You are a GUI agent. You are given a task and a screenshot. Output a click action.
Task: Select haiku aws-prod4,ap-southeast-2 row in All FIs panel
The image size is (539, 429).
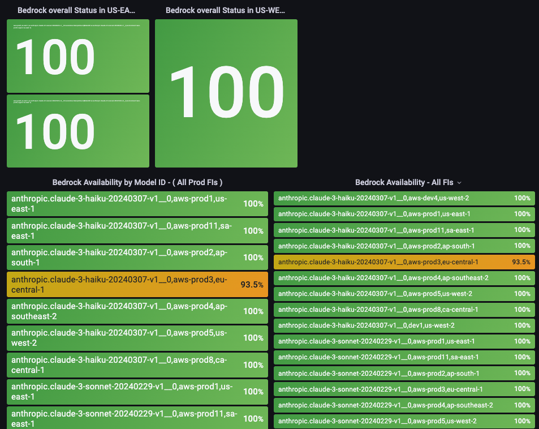404,278
